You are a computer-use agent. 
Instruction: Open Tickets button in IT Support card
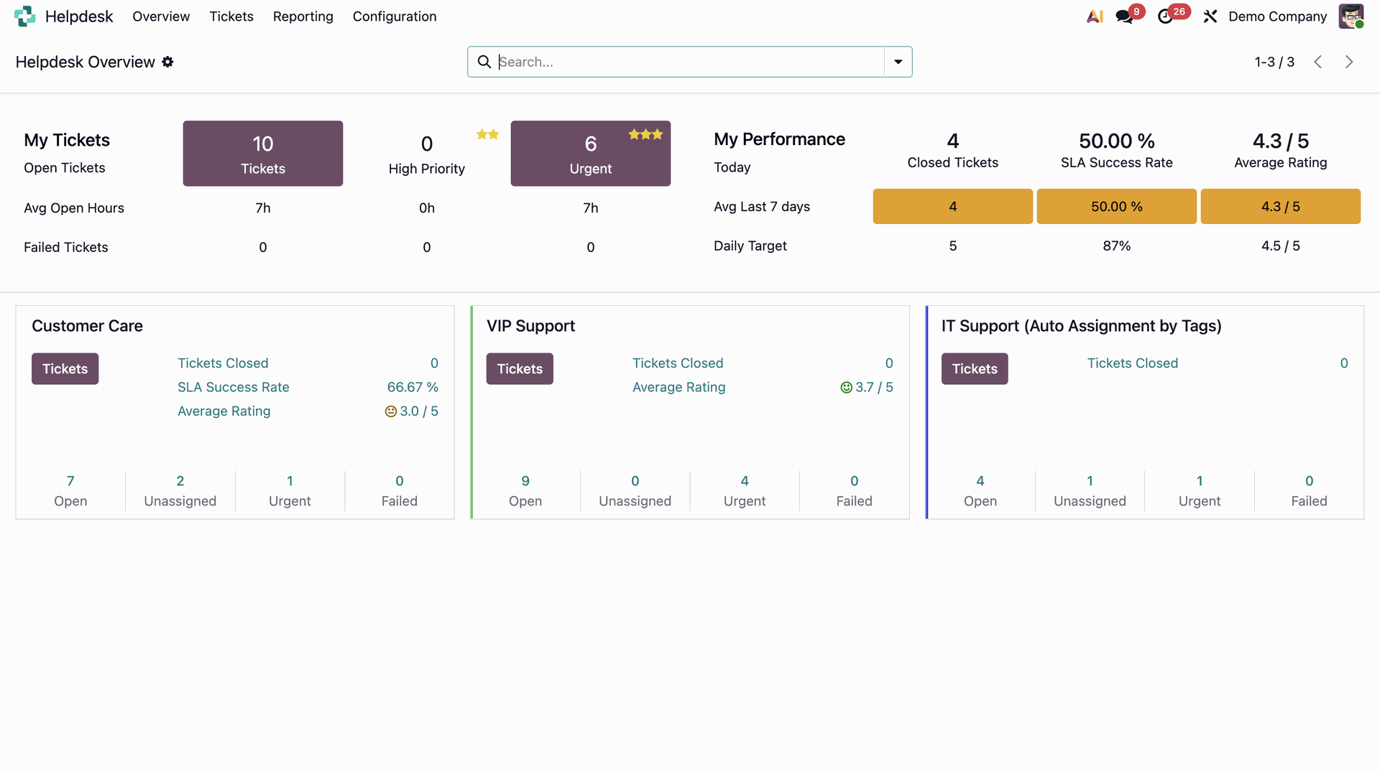click(975, 369)
